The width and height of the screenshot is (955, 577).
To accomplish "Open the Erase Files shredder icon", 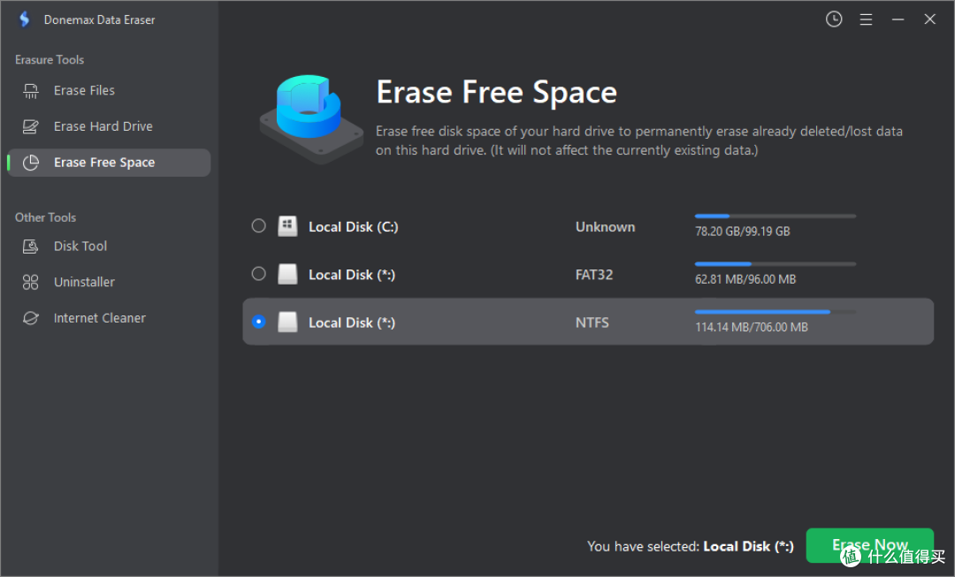I will coord(30,91).
